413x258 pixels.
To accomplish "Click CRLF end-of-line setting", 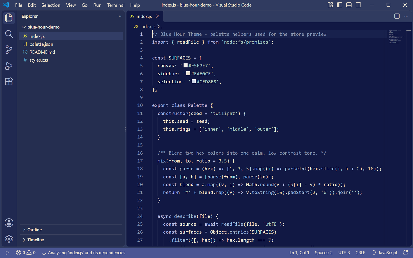I will click(x=360, y=253).
